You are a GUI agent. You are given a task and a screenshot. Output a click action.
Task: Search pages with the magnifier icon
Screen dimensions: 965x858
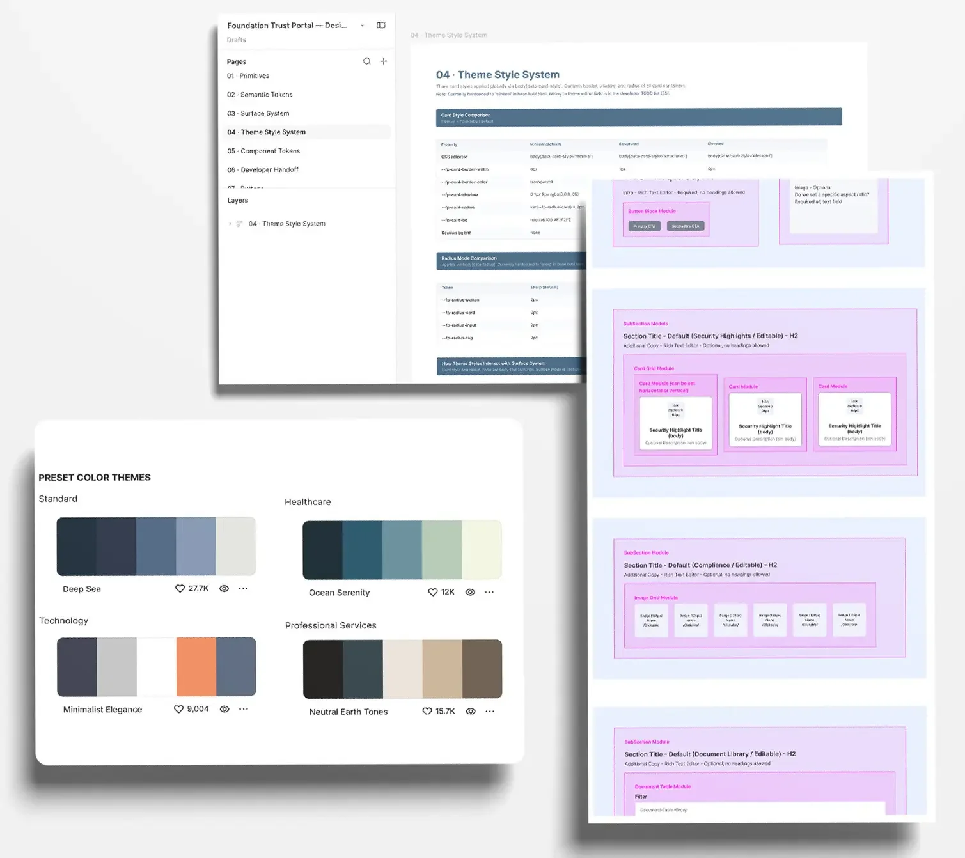point(367,61)
